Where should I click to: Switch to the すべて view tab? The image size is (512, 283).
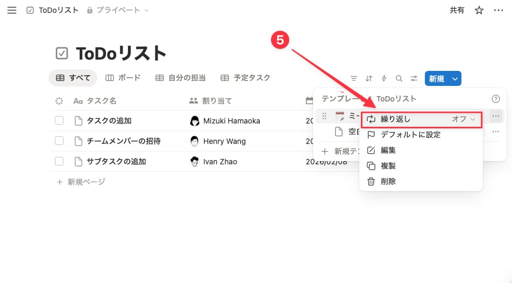click(73, 78)
